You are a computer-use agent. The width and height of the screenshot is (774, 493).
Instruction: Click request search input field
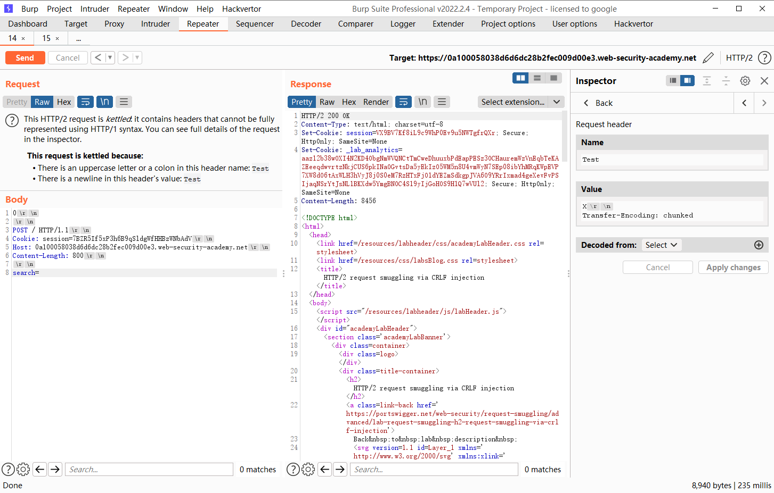pyautogui.click(x=149, y=470)
